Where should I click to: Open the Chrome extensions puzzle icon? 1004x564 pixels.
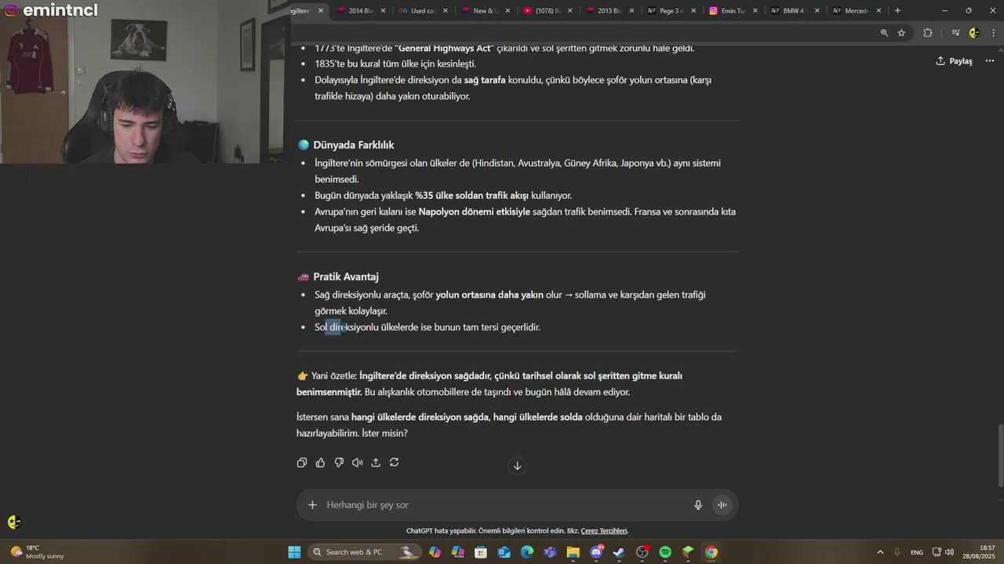point(928,33)
